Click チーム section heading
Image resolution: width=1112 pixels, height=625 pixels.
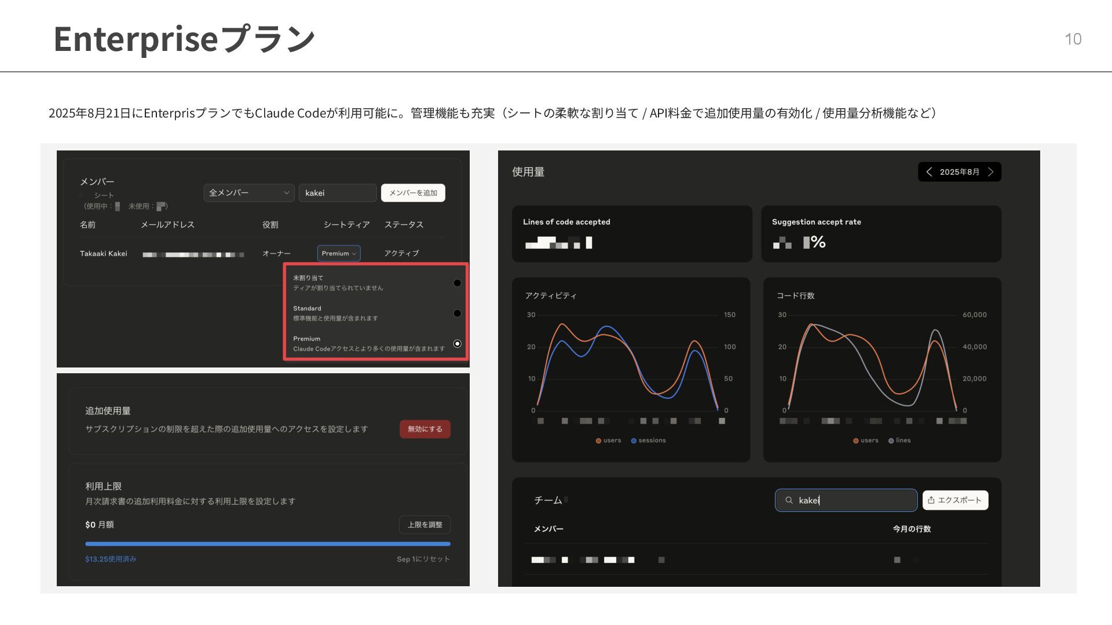[x=548, y=500]
